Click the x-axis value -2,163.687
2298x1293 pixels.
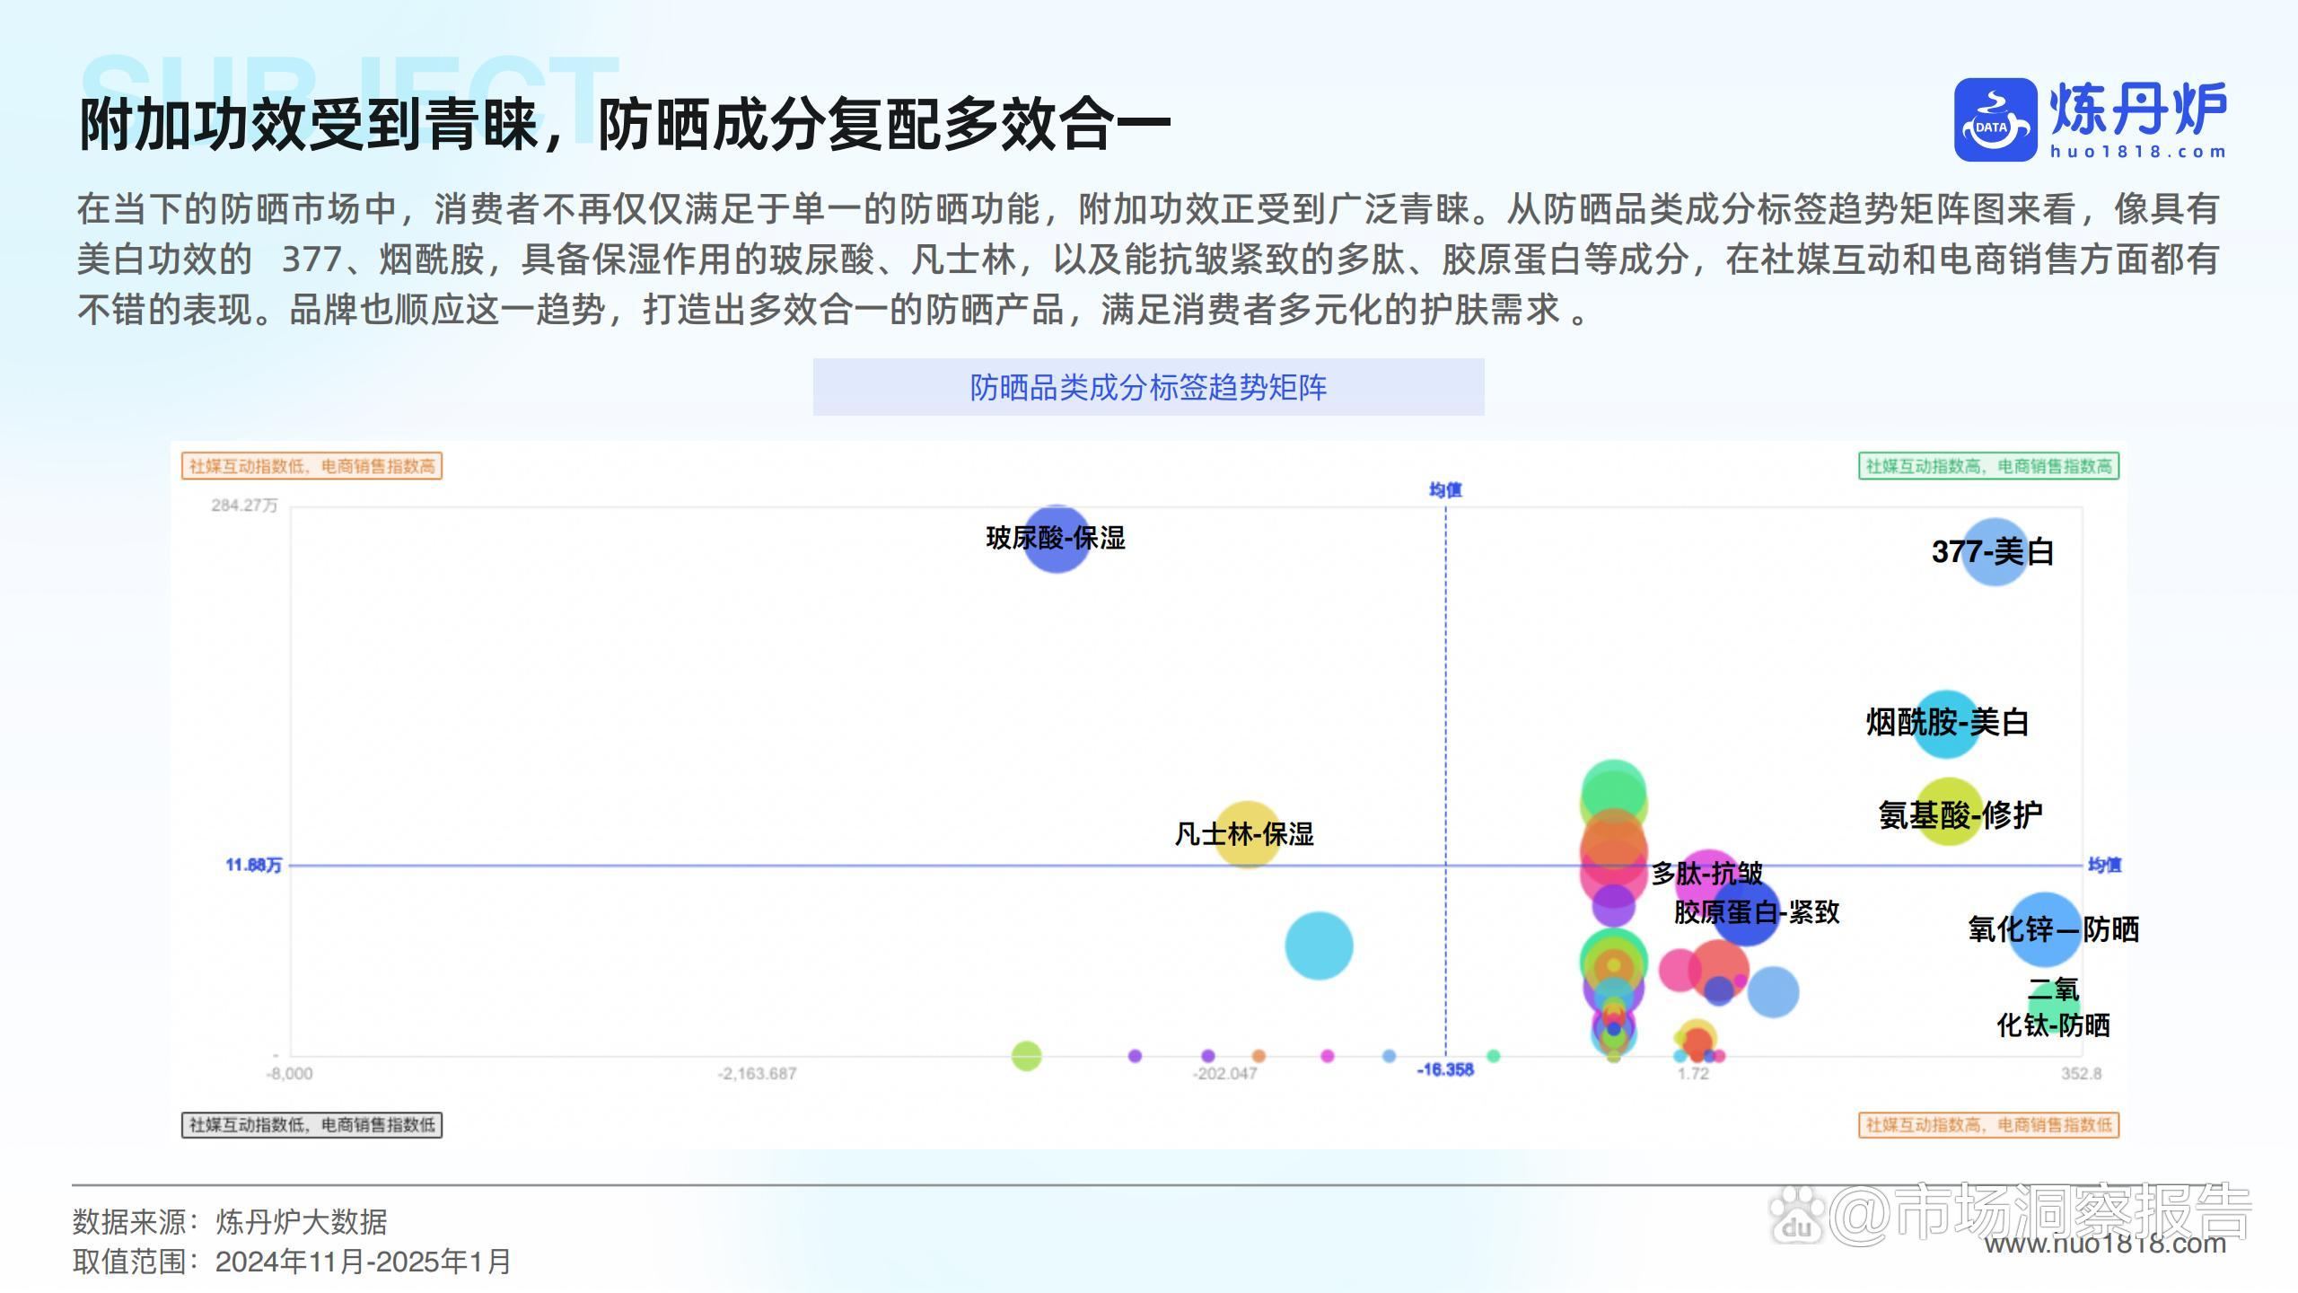point(757,1074)
